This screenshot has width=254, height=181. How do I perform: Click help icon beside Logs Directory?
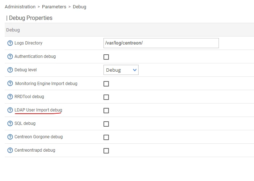tap(10, 43)
